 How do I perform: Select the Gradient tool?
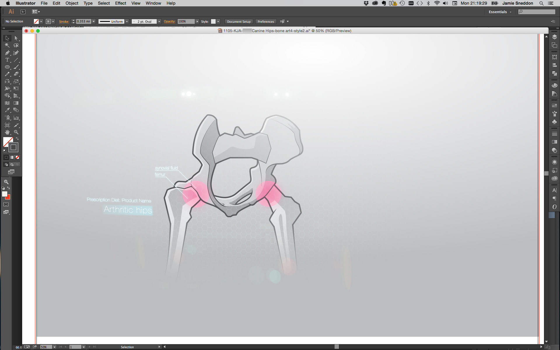coord(16,103)
